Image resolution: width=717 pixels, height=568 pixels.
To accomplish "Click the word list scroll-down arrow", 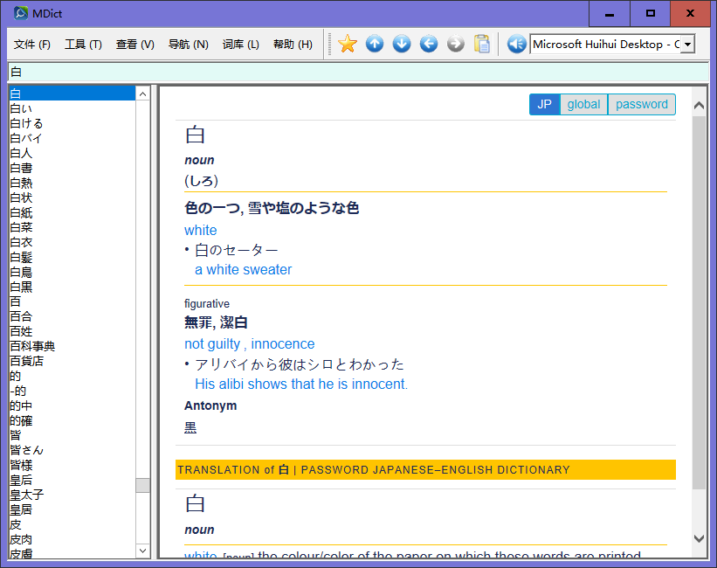I will (143, 551).
